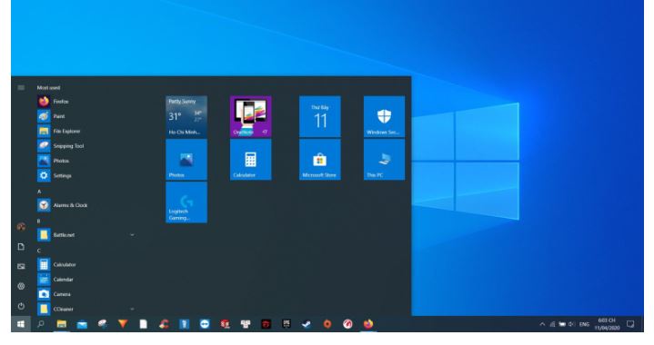Image resolution: width=654 pixels, height=345 pixels.
Task: Open the Windows Security tile
Action: pyautogui.click(x=384, y=117)
